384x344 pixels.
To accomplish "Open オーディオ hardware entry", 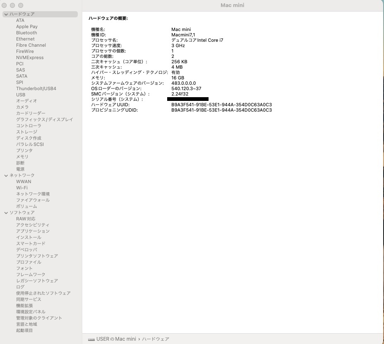I will pos(26,101).
